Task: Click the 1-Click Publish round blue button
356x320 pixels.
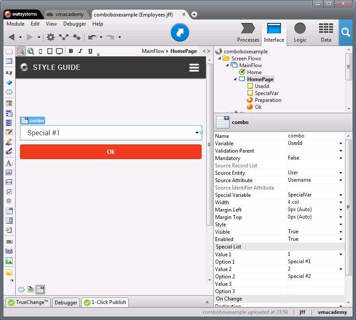Action: pos(180,33)
